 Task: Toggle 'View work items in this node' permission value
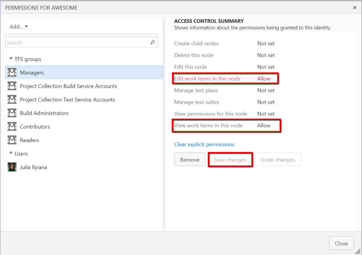pyautogui.click(x=264, y=126)
